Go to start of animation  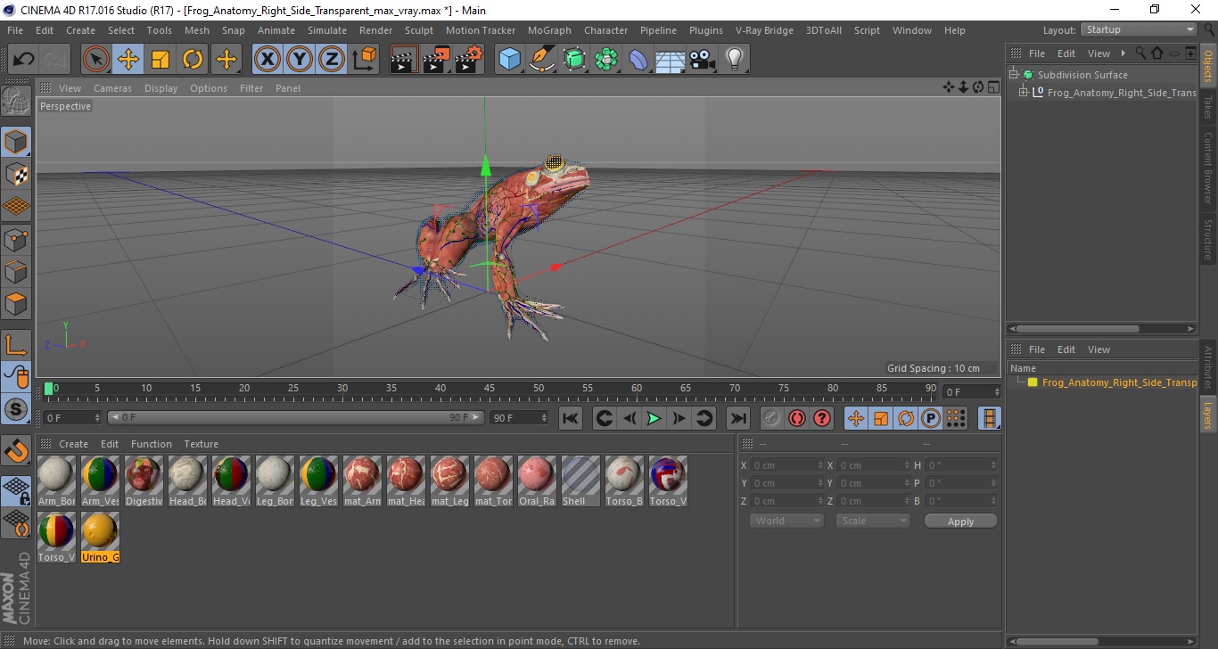coord(571,418)
